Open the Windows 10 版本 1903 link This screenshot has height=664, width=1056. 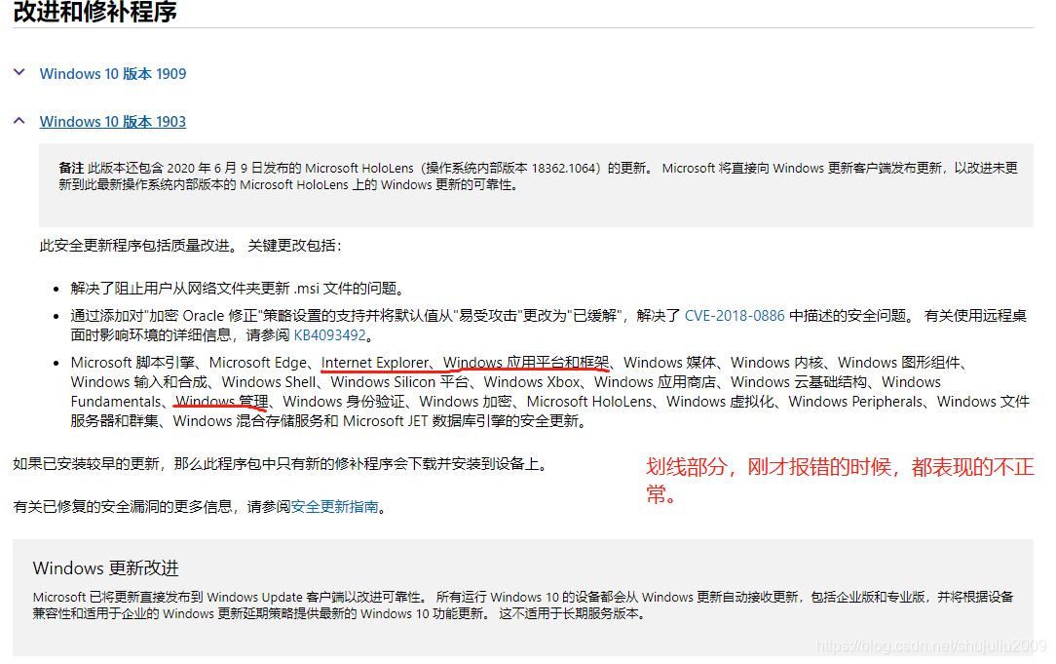112,121
